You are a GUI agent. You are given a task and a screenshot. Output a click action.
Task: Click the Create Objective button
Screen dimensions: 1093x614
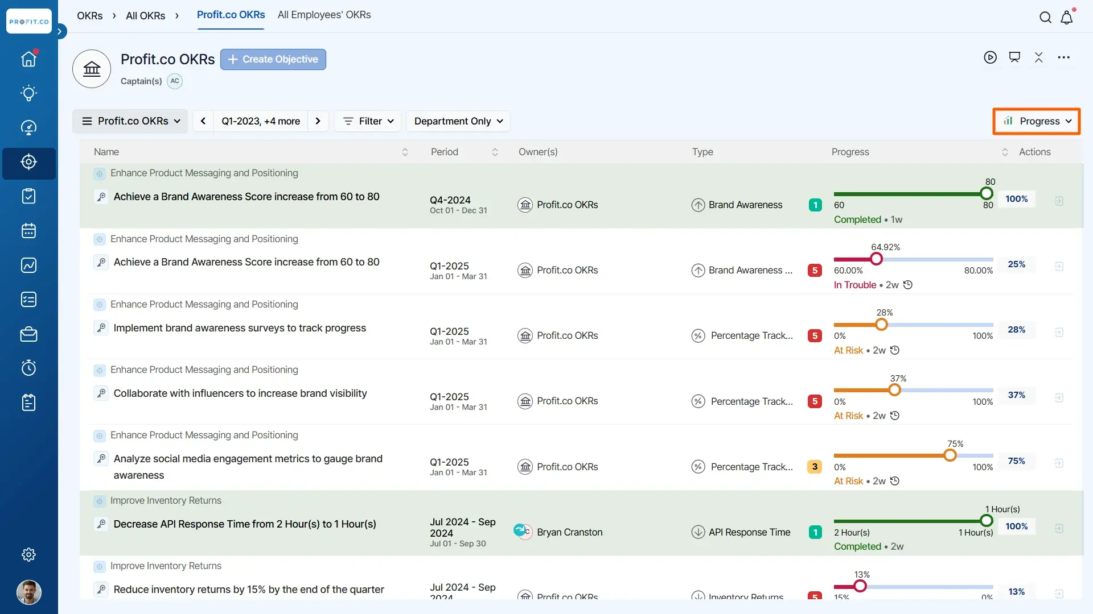[273, 59]
